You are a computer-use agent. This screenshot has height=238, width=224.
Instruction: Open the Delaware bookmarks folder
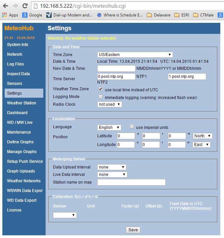159,15
